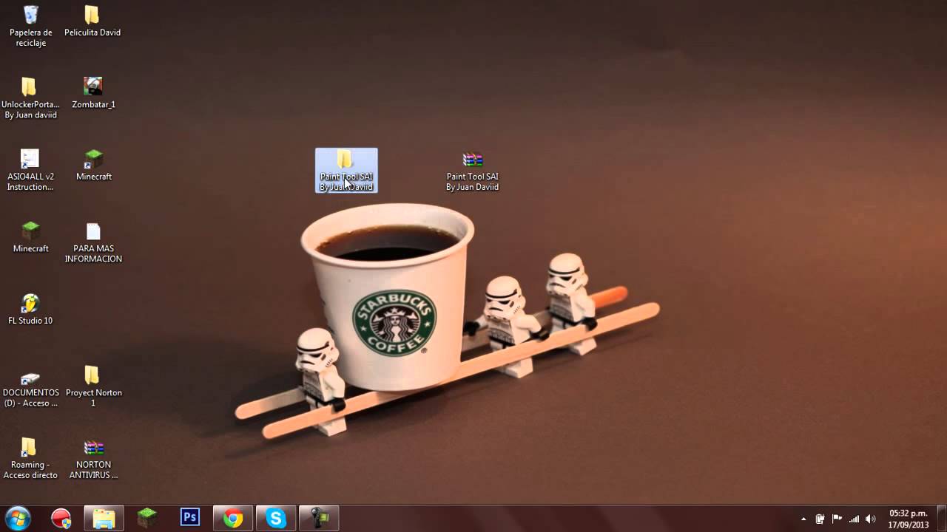
Task: Click the power plug tray icon
Action: tap(820, 519)
